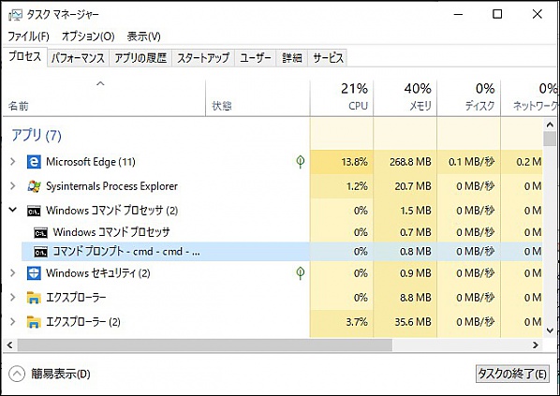Sort by the ディスク column header

tap(468, 97)
